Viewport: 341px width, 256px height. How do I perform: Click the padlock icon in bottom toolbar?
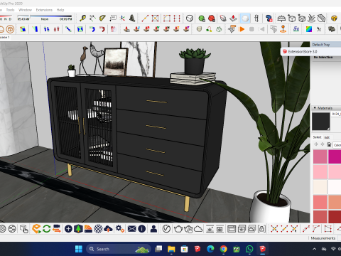pyautogui.click(x=261, y=229)
